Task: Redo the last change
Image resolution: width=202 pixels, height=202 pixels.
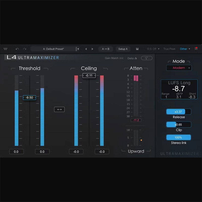Action: click(x=24, y=49)
